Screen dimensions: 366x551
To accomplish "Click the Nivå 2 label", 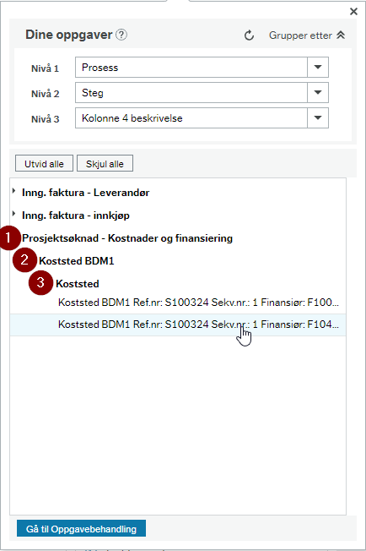I will pyautogui.click(x=45, y=94).
